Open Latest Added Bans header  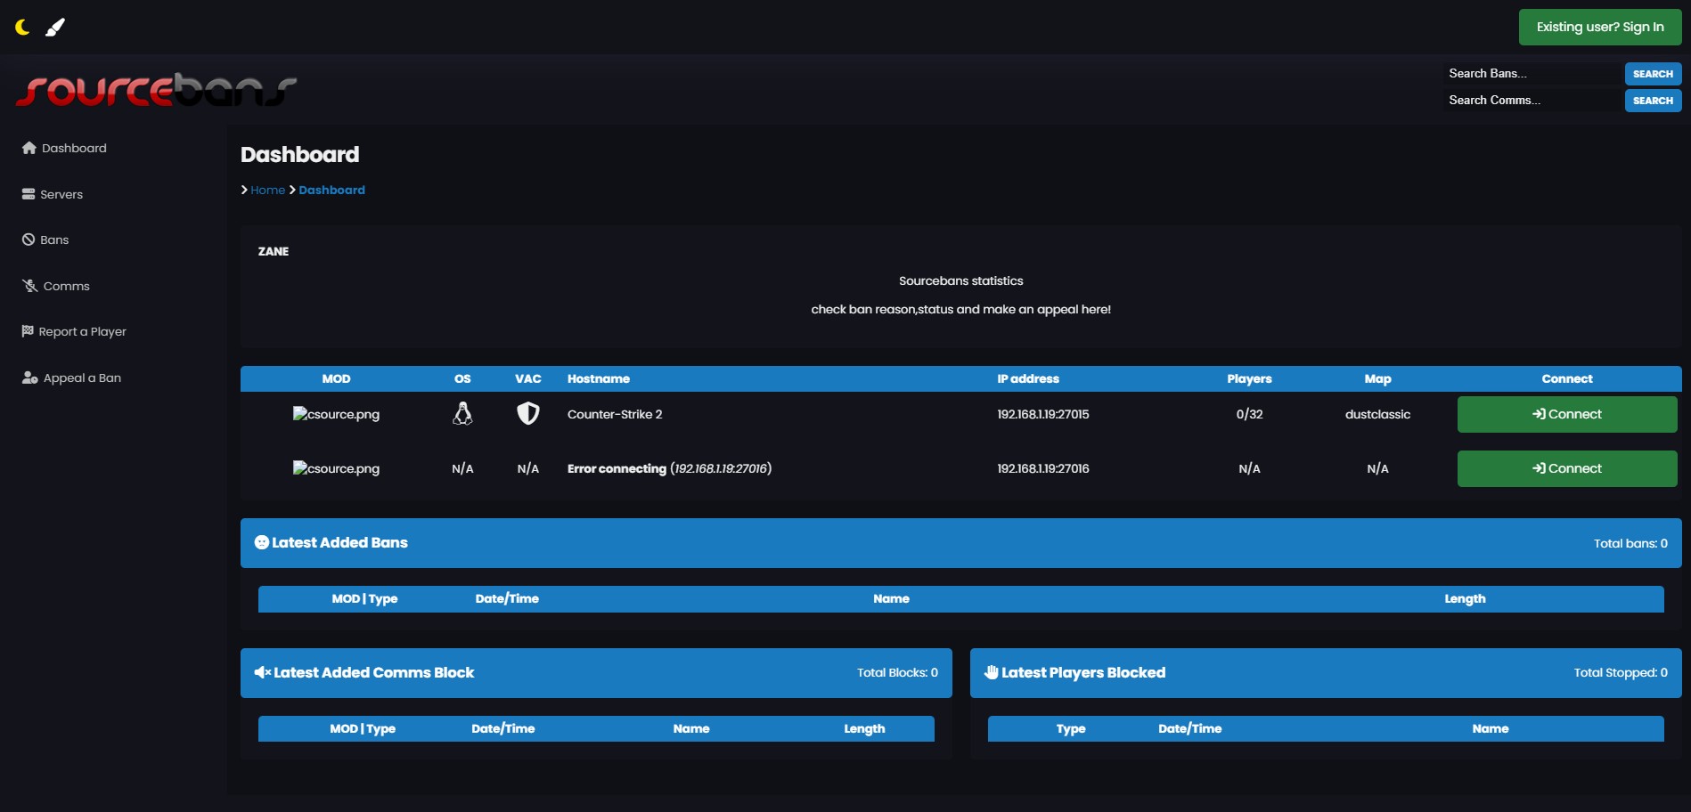[x=339, y=543]
